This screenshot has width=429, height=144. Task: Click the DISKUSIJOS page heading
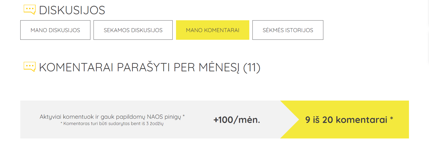tap(72, 10)
